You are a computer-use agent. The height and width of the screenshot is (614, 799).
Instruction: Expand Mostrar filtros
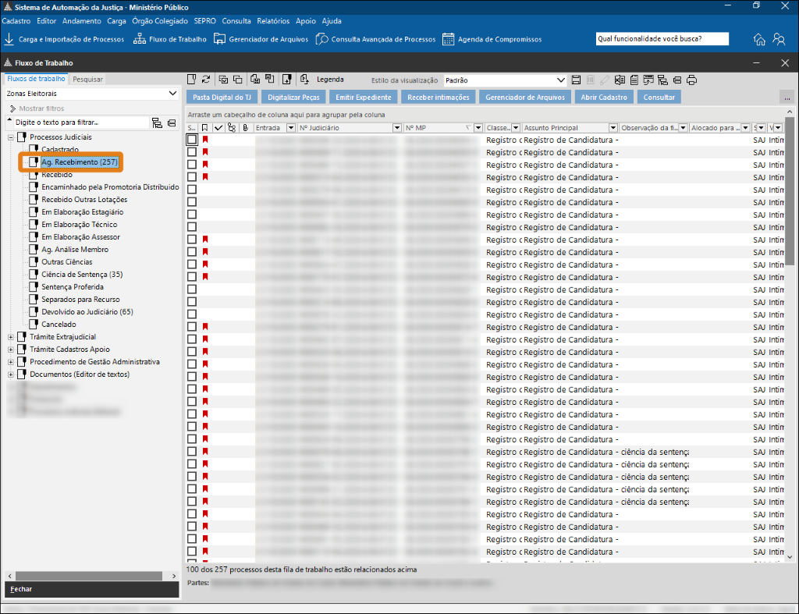pyautogui.click(x=37, y=108)
